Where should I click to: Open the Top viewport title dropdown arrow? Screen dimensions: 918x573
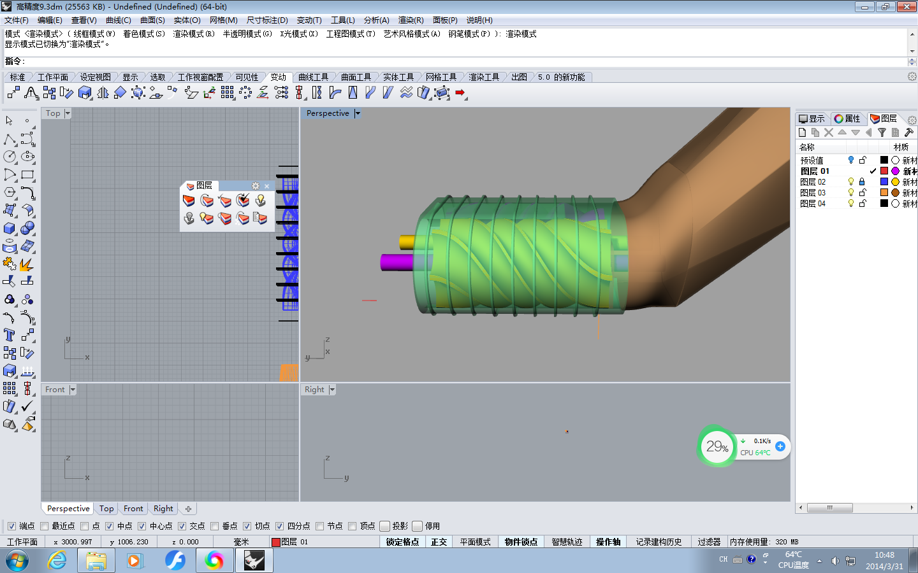point(68,113)
